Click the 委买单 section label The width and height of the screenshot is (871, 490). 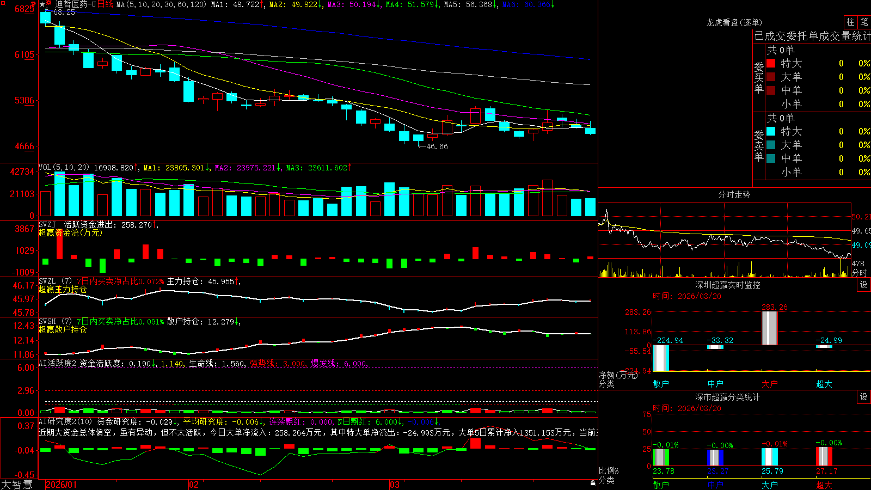click(x=759, y=77)
